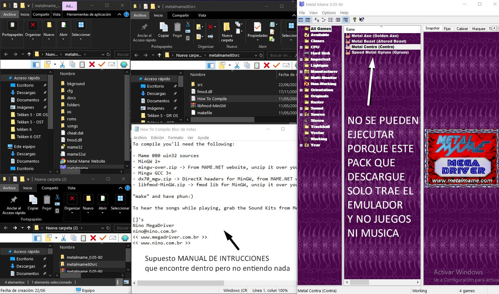499x294 pixels.
Task: Click scissors cut icon in metalmame80src quick toolbar
Action: pyautogui.click(x=236, y=65)
